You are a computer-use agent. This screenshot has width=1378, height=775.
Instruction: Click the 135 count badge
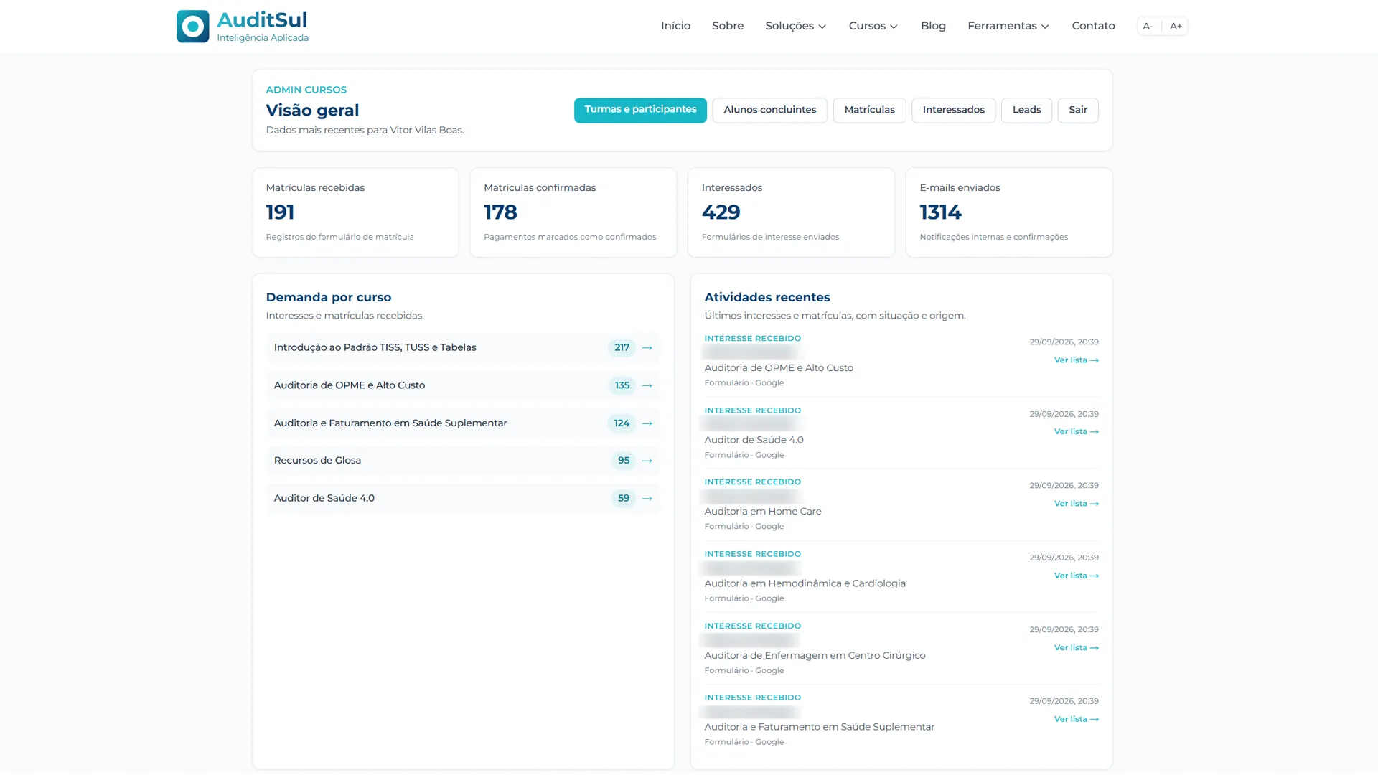[x=622, y=386]
